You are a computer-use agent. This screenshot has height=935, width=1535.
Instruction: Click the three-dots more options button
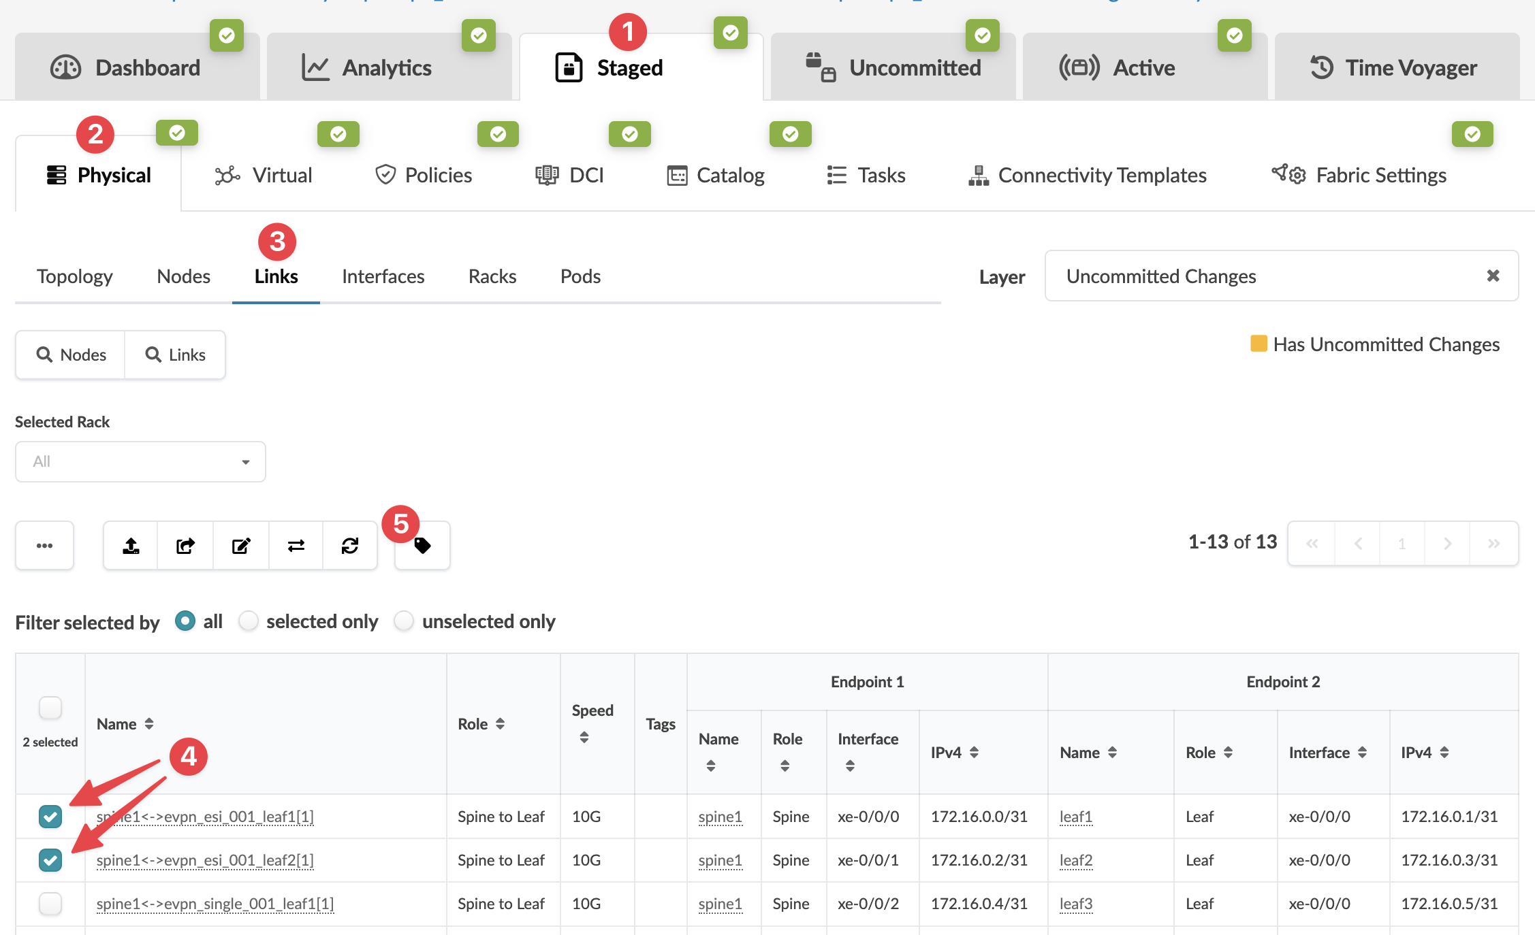[45, 546]
